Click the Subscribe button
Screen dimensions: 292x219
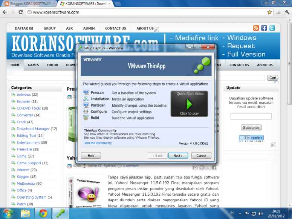click(251, 127)
